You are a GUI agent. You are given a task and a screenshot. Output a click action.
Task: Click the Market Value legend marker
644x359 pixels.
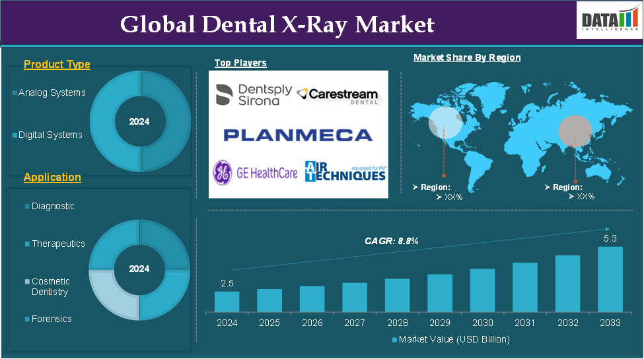tap(395, 340)
